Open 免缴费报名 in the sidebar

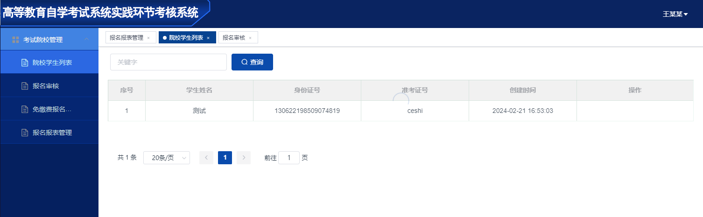point(52,109)
